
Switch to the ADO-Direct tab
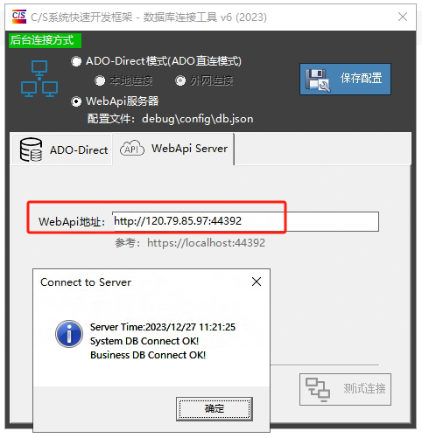[x=62, y=149]
